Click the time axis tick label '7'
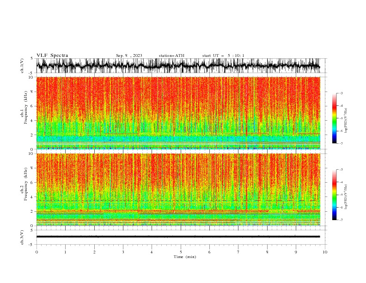The width and height of the screenshot is (366, 283). point(238,252)
